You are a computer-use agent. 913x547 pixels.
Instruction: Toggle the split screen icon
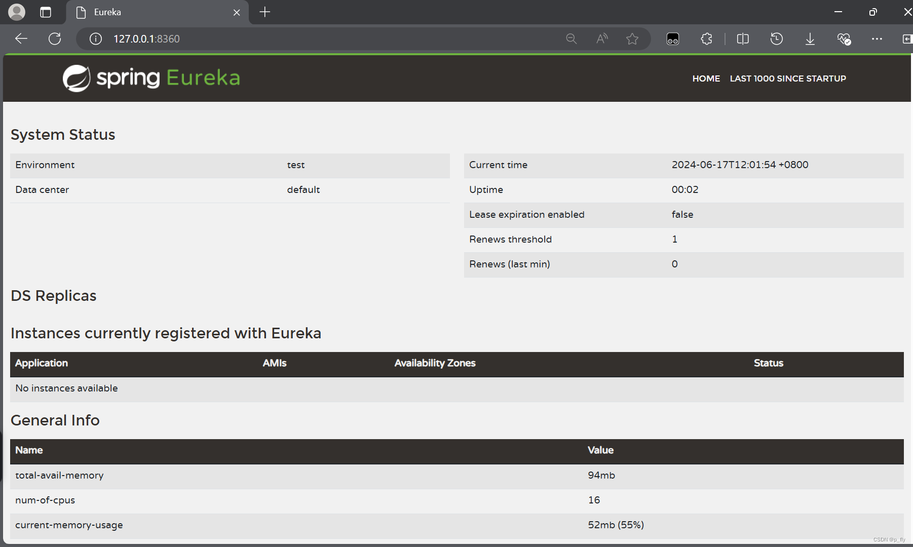coord(743,38)
